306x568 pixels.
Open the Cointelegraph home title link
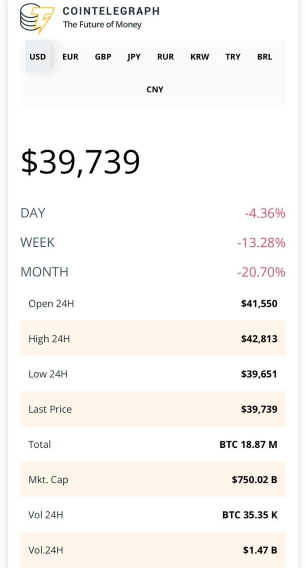click(x=111, y=11)
